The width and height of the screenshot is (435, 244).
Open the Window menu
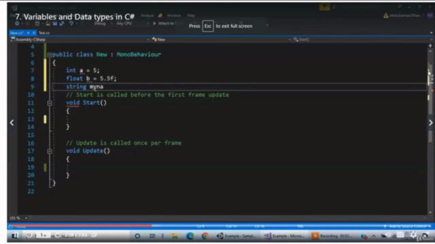tap(174, 16)
